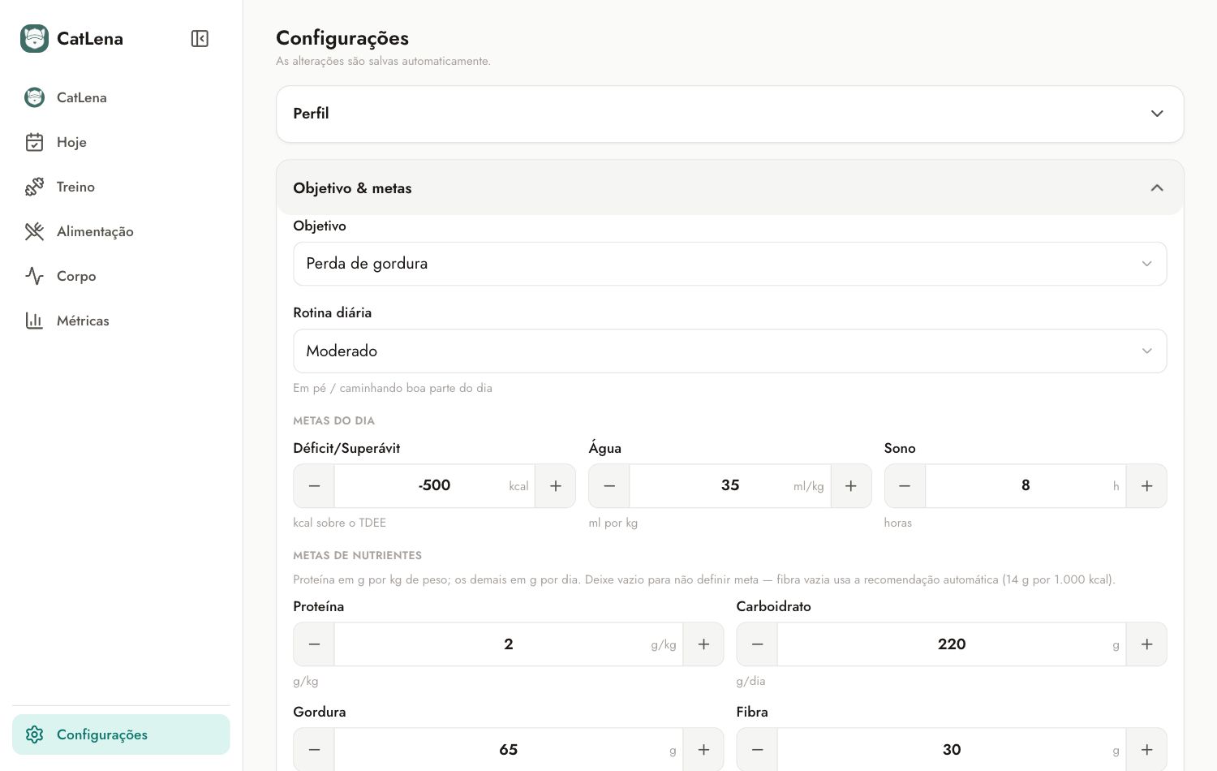Open Alimentação utensils icon

34,231
